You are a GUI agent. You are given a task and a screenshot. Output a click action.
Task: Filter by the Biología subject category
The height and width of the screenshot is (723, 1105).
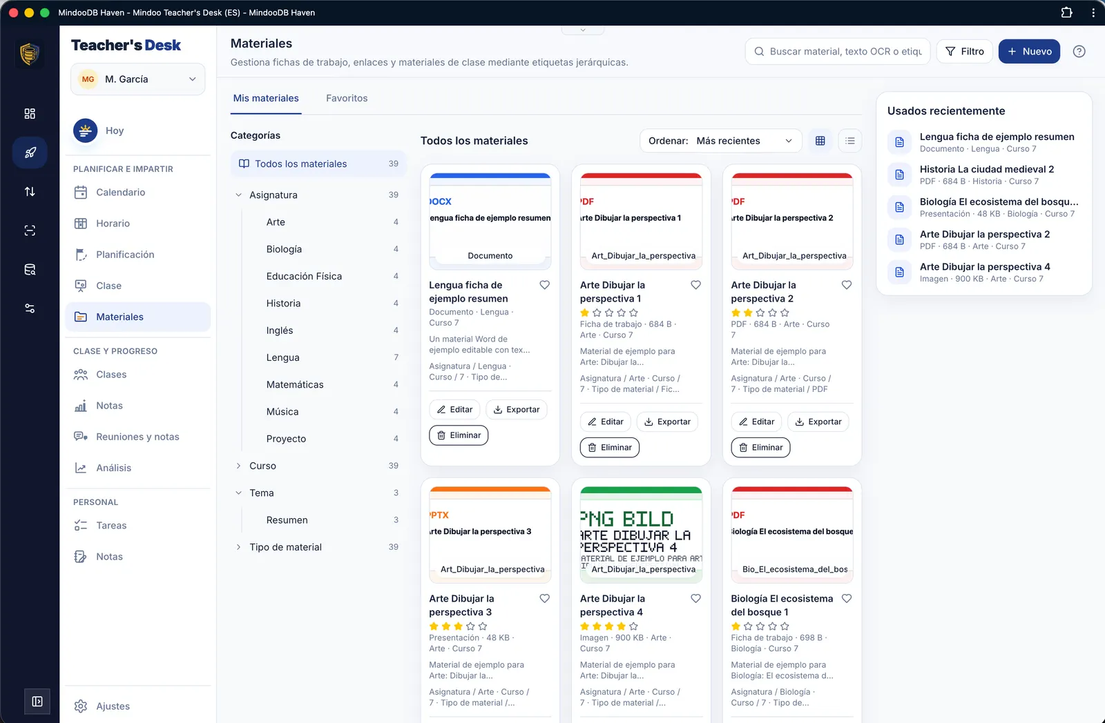point(323,249)
